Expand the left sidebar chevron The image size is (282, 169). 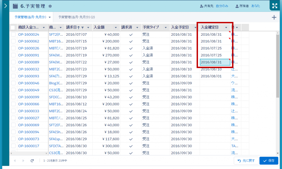pos(6,6)
